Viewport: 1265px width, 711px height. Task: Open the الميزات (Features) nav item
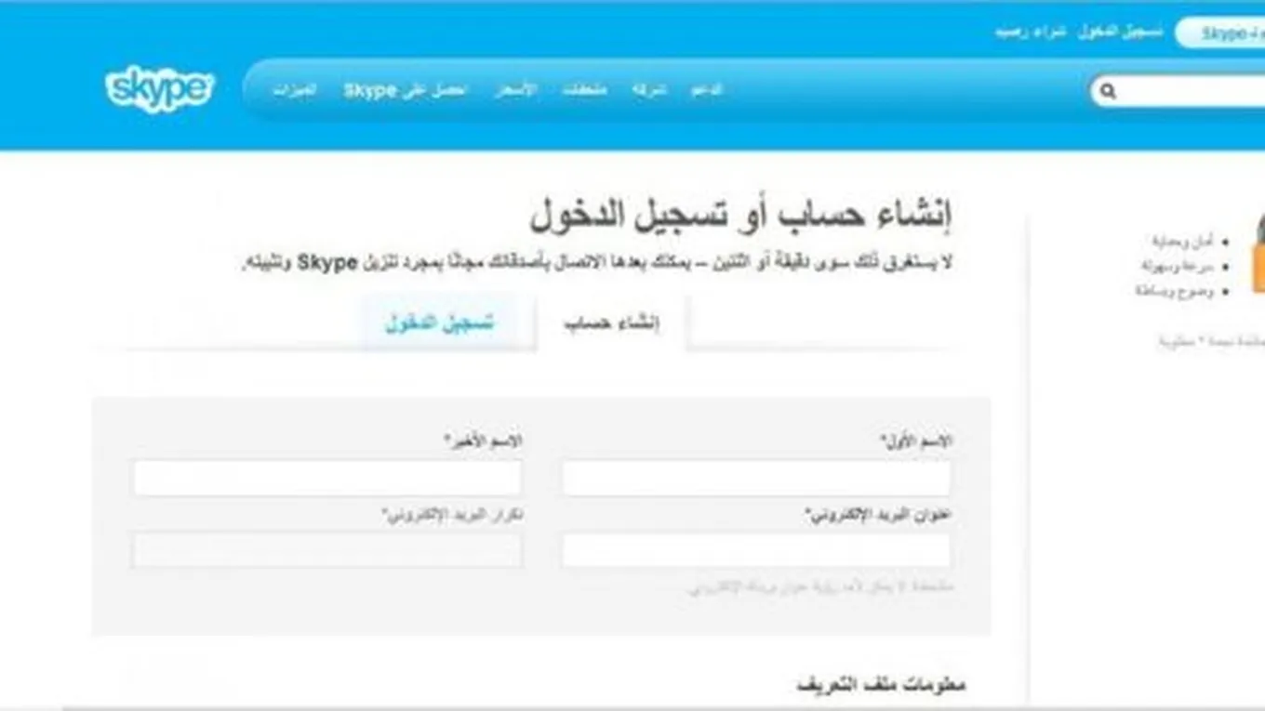[295, 90]
